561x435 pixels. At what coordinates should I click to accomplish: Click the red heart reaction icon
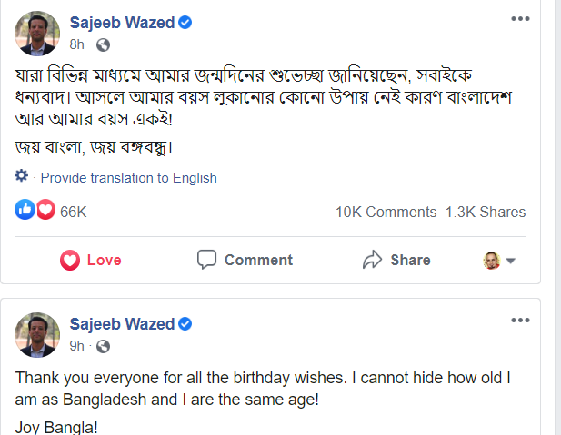pos(45,209)
